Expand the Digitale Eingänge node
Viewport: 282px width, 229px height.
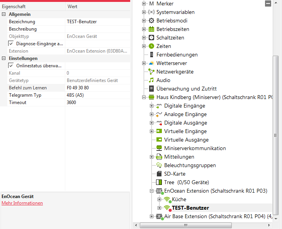point(152,106)
